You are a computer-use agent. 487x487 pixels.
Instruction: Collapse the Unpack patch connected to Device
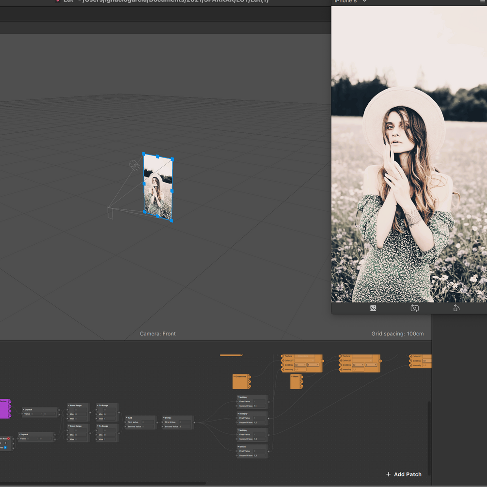(x=23, y=409)
